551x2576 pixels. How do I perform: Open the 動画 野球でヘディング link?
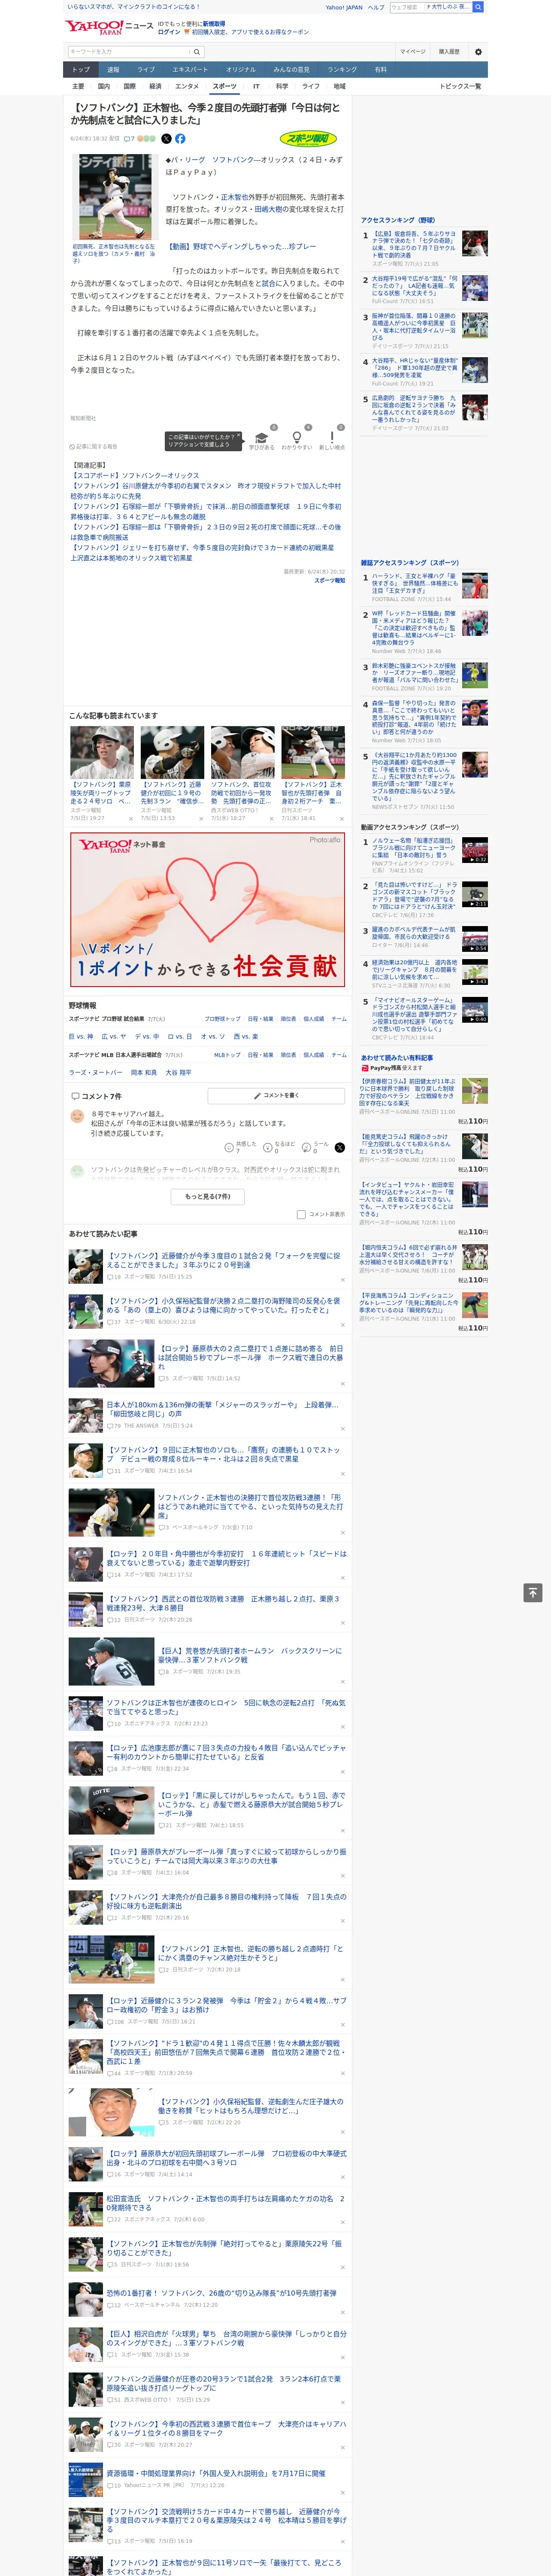click(x=241, y=246)
